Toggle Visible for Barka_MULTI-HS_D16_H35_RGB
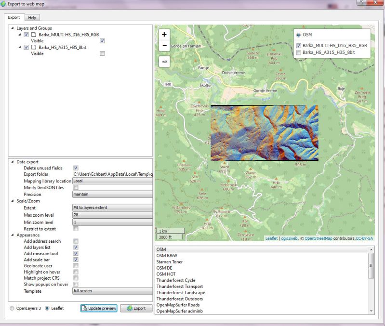The width and height of the screenshot is (385, 326). (102, 41)
